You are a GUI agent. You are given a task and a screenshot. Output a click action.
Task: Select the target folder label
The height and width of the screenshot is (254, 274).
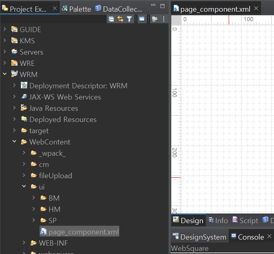coord(39,131)
